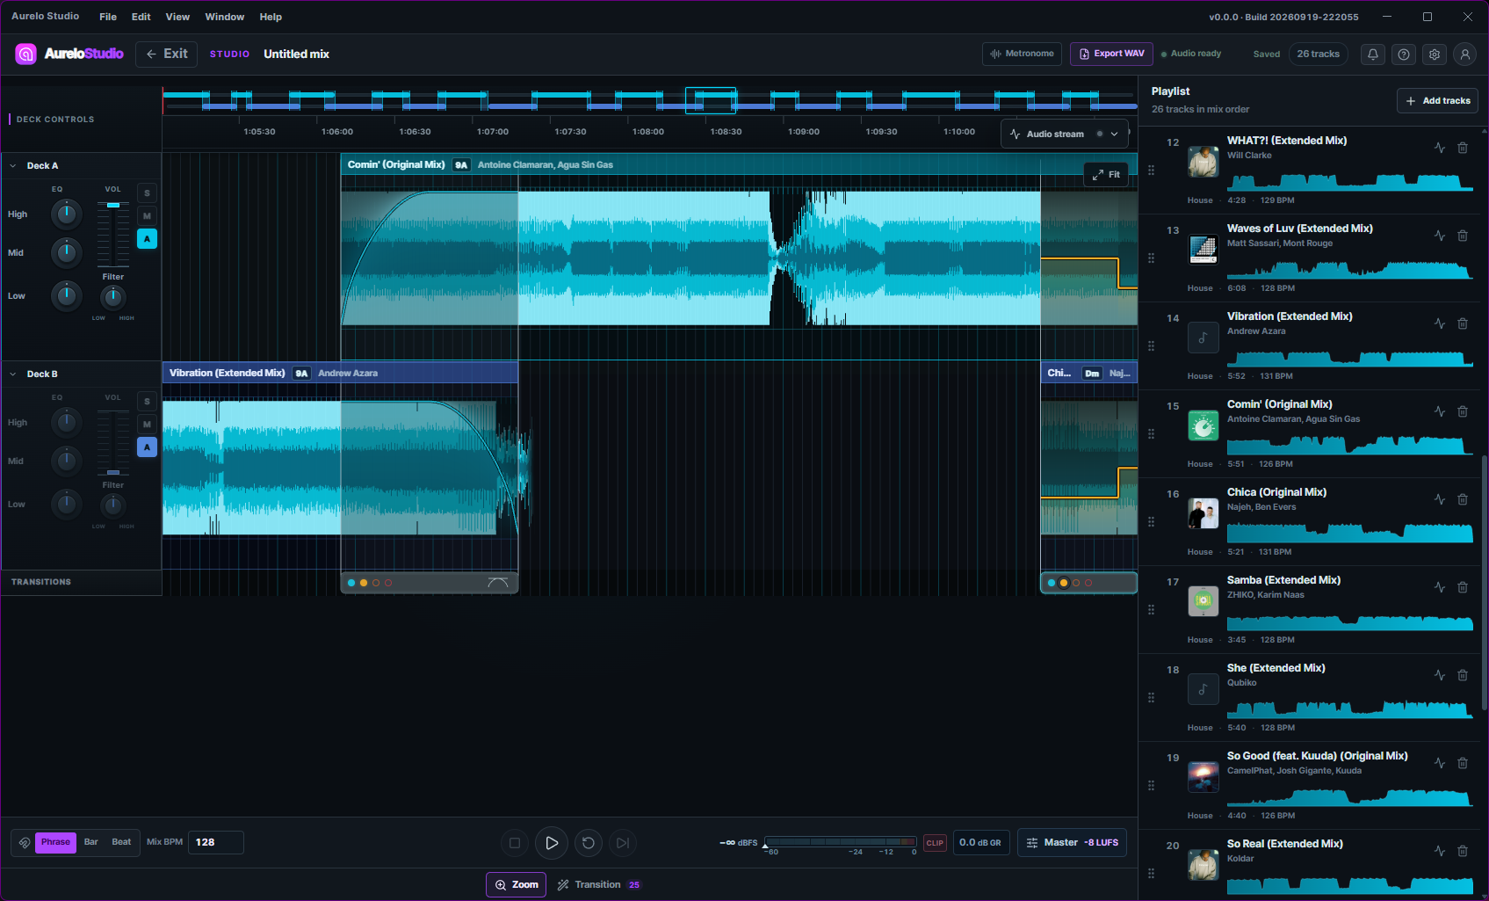Open the Window menu

click(x=225, y=17)
